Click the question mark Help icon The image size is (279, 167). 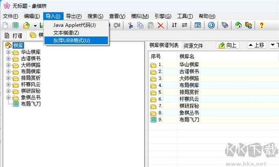261,25
